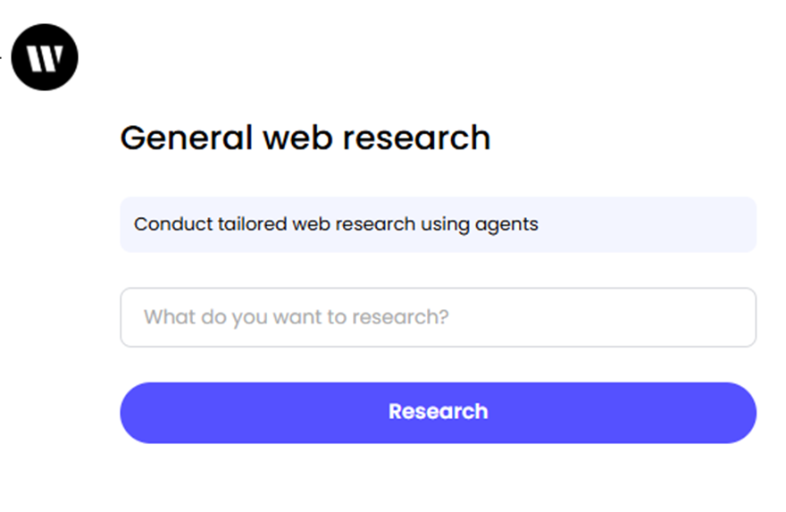The height and width of the screenshot is (512, 786).
Task: Click the light blue info box
Action: tap(439, 224)
